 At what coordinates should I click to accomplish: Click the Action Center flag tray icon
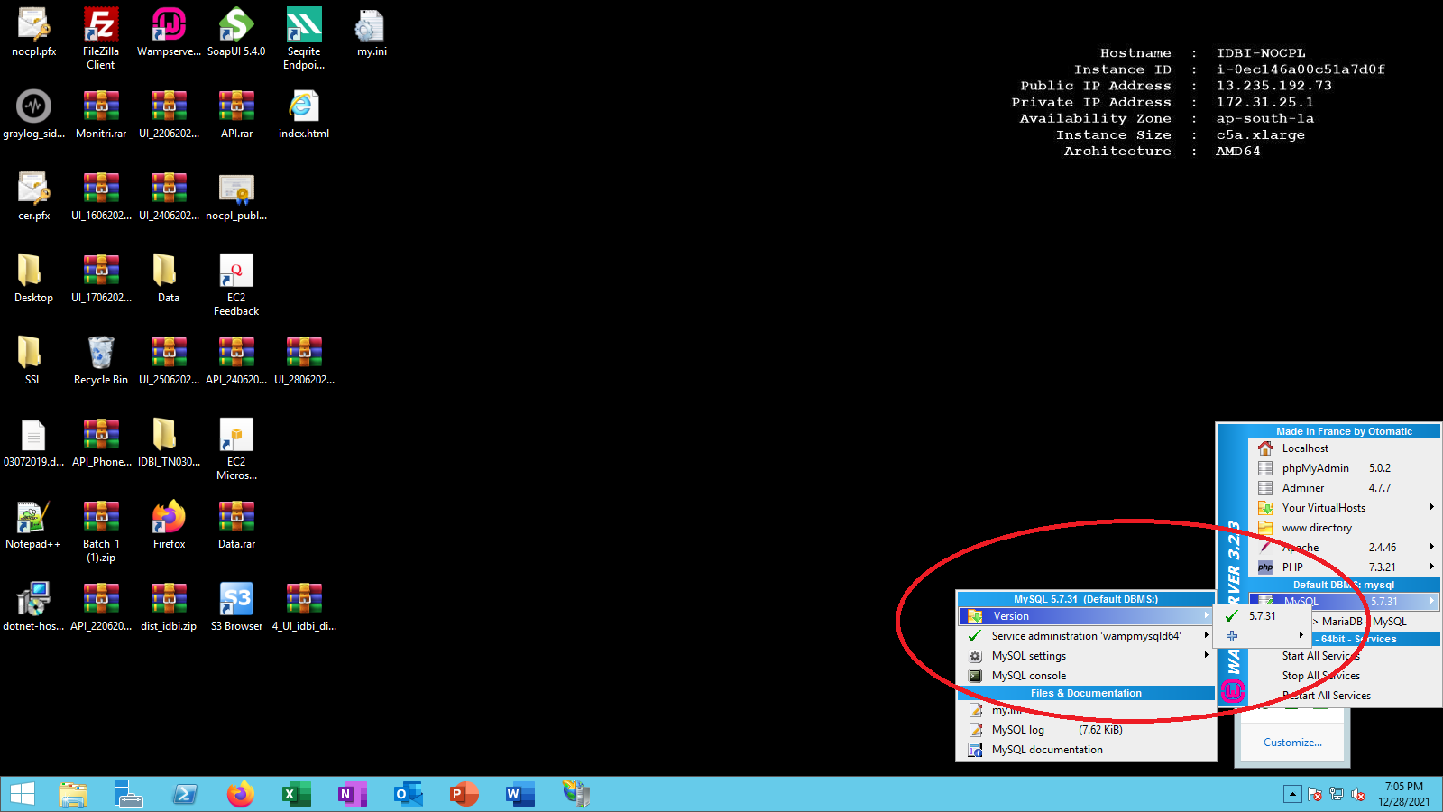coord(1315,794)
